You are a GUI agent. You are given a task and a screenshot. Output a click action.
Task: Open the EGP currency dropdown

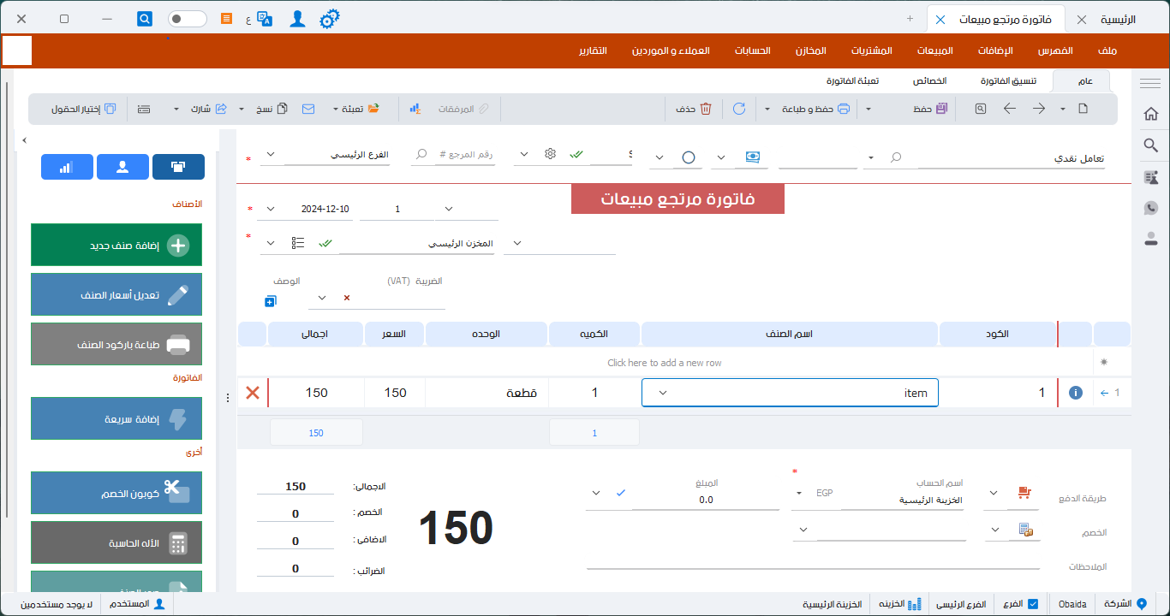point(798,493)
